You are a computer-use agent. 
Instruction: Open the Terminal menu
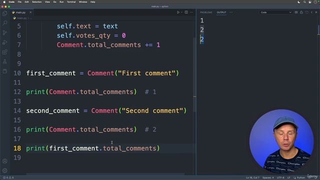click(71, 2)
